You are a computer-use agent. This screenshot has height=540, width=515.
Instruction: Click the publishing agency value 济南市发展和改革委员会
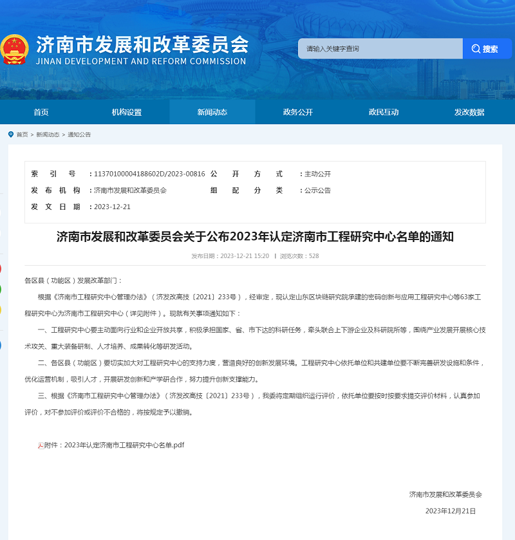(x=130, y=191)
